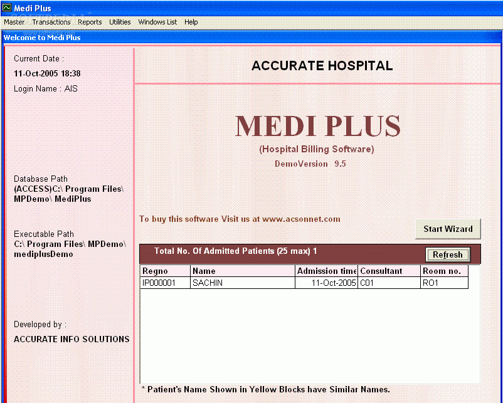503x403 pixels.
Task: Click the current date value 11-Oct-2005 18:38
Action: (x=47, y=73)
